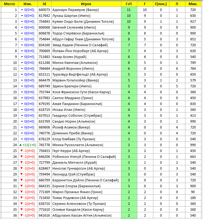Select player Марко Проаньо Яньез (Гринс)
The height and width of the screenshot is (219, 203).
(77, 192)
